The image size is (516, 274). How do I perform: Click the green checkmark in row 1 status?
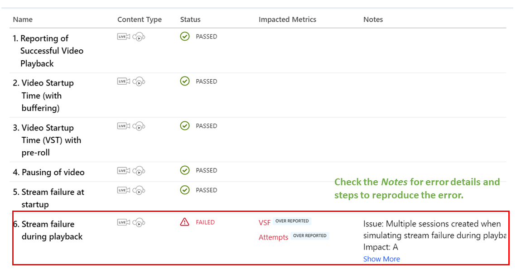(x=185, y=36)
